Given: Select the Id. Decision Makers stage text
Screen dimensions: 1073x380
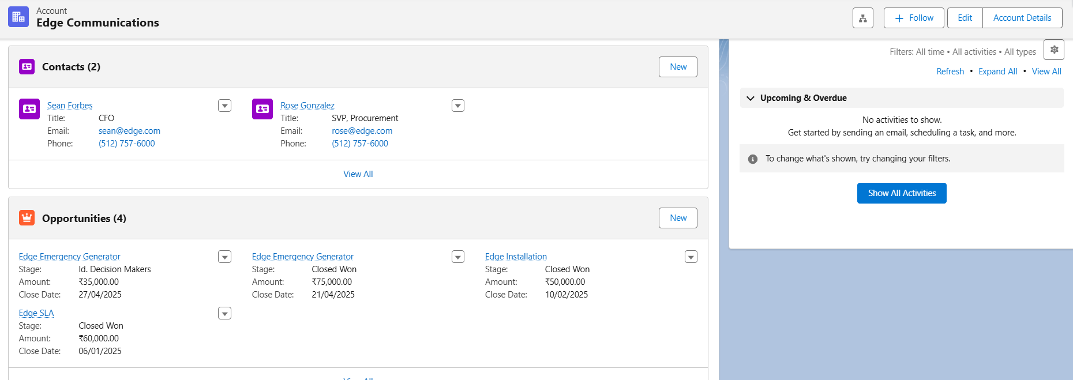Looking at the screenshot, I should (115, 269).
